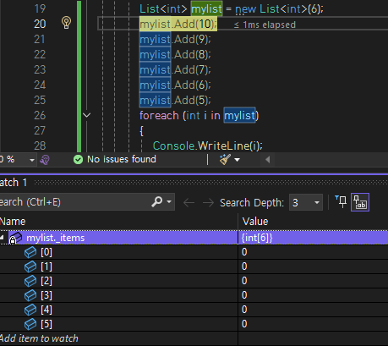Select the mylist._items watch row
This screenshot has width=388, height=346.
[x=194, y=238]
